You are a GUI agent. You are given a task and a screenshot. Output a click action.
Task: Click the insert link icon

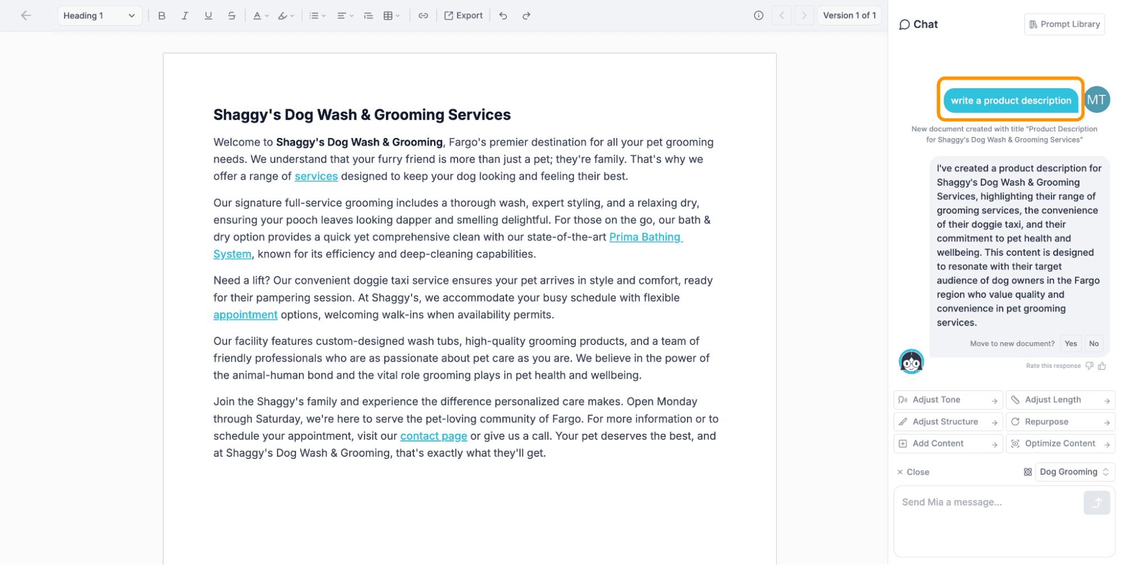[423, 16]
